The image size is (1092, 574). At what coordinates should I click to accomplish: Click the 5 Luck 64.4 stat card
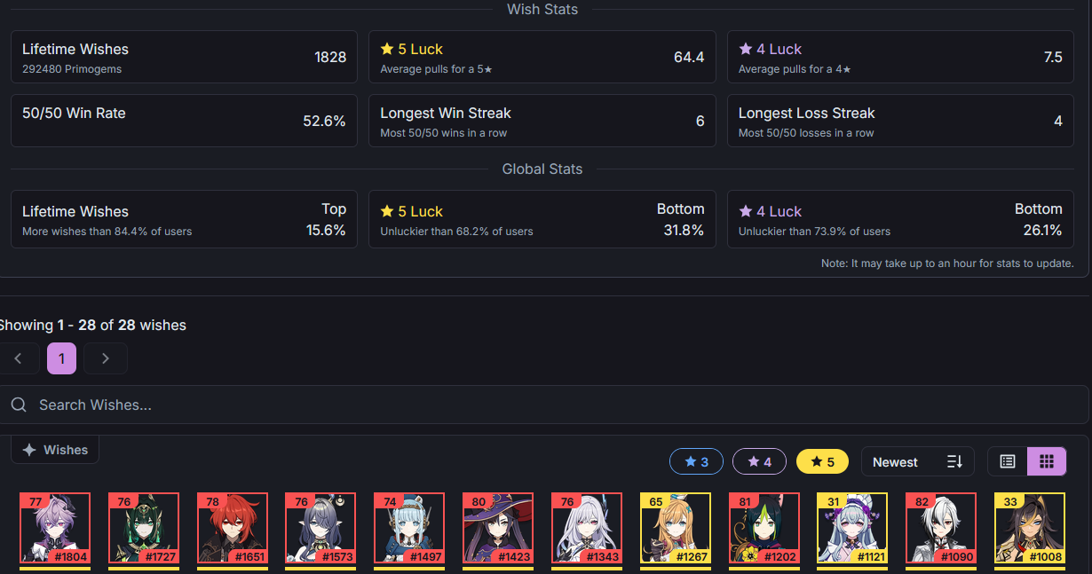542,57
